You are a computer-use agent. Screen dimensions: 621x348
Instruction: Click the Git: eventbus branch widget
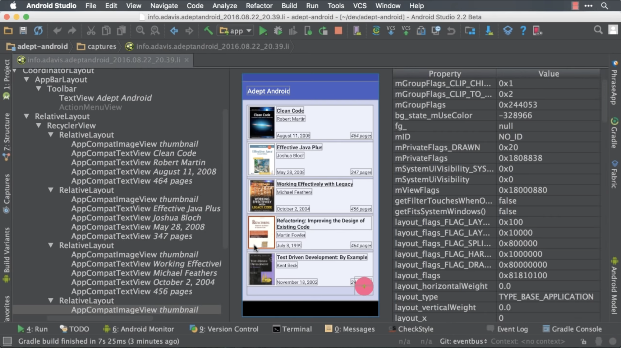click(463, 341)
